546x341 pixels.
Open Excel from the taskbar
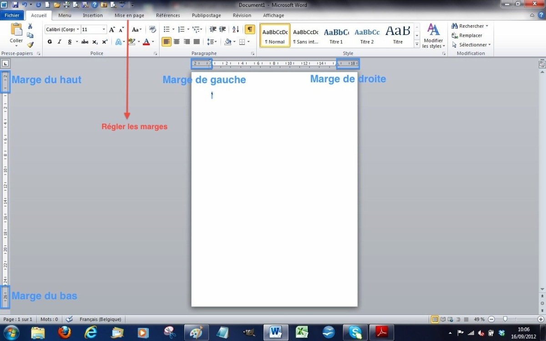click(302, 332)
